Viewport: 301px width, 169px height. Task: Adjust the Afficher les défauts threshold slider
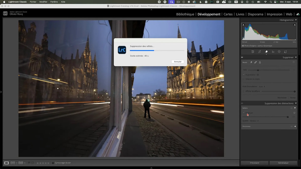tap(294, 91)
